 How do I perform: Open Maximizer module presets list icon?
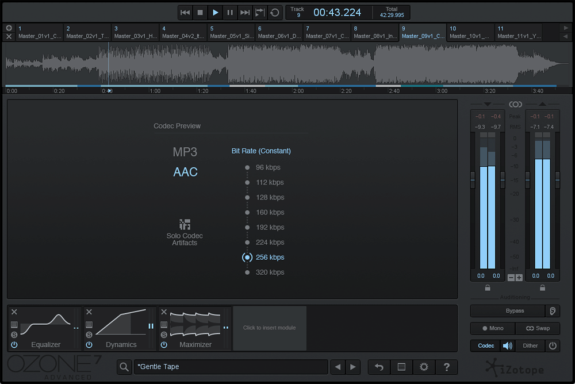click(164, 325)
